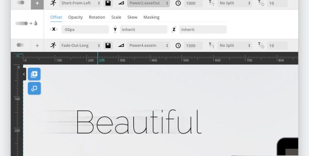Toggle the animation state switch beside the droplet
Viewport: 309px width, 156px height.
pyautogui.click(x=22, y=23)
